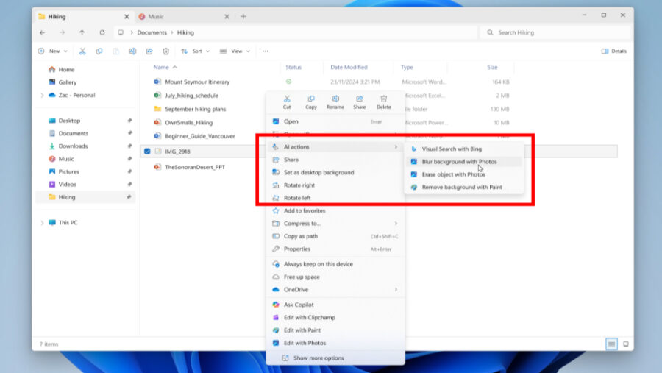Image resolution: width=662 pixels, height=373 pixels.
Task: Click the Search Hiking field
Action: 555,32
